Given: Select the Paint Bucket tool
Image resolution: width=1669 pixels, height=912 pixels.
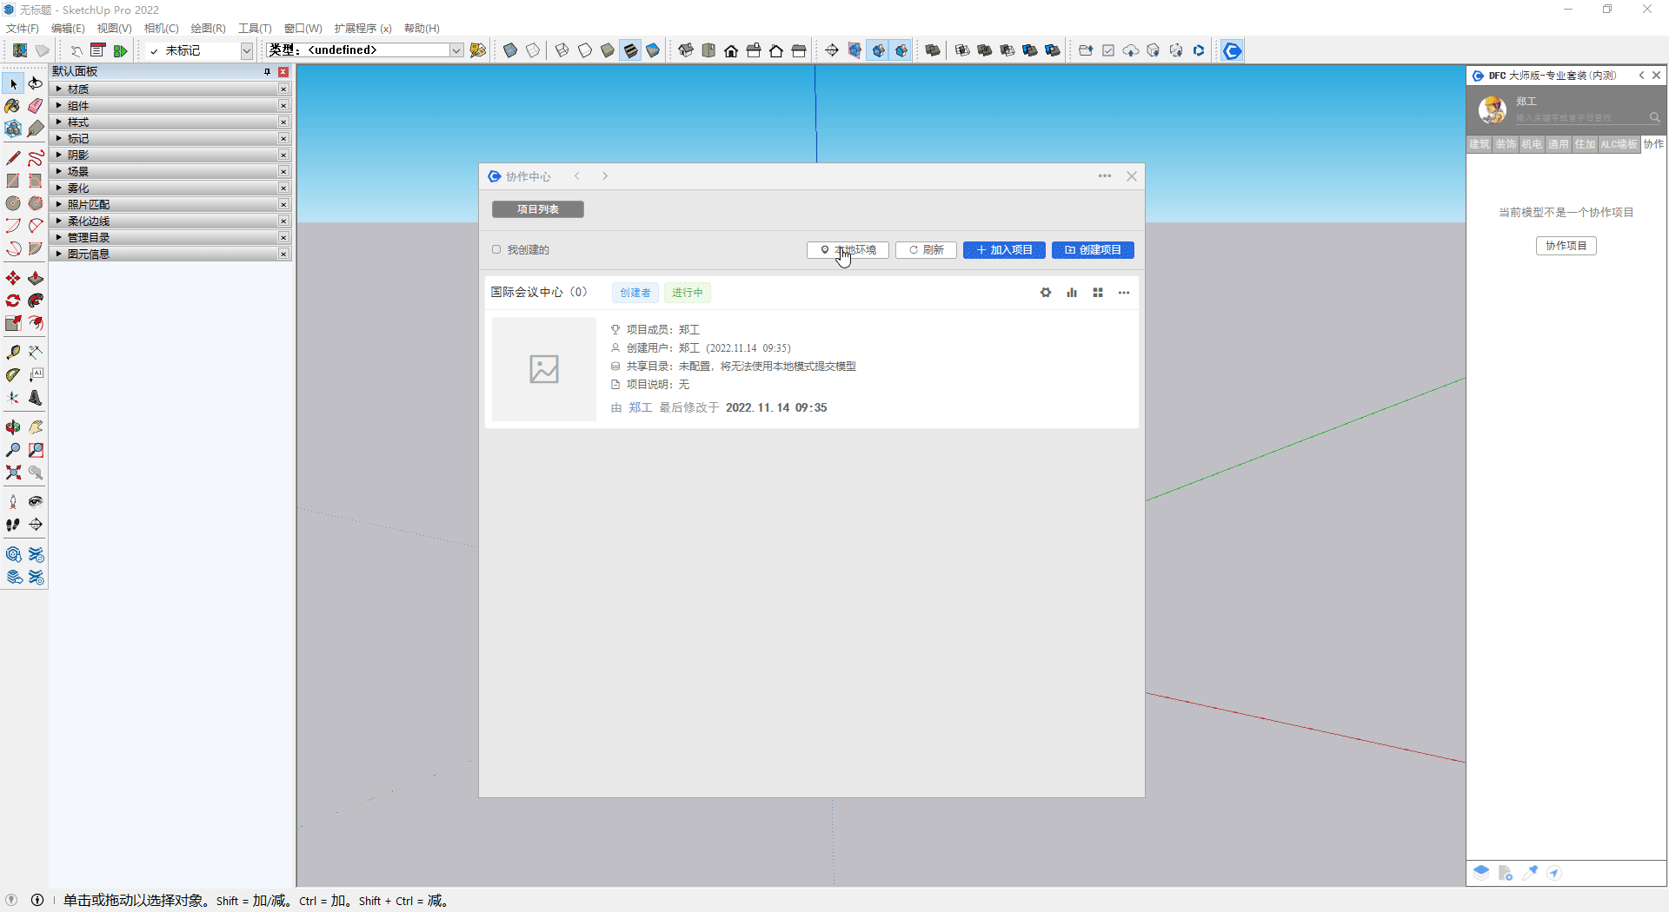Looking at the screenshot, I should (x=12, y=106).
